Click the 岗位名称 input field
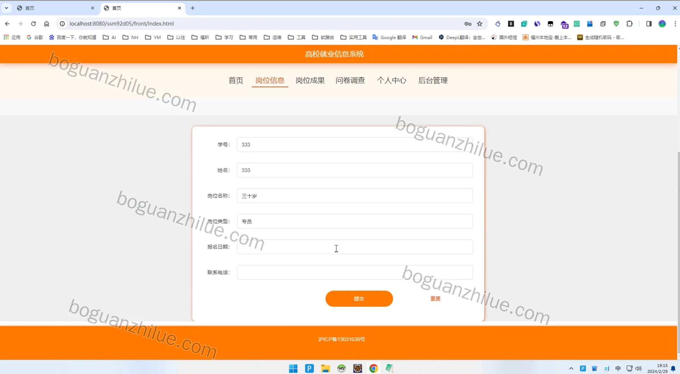Viewport: 680px width, 374px height. [355, 196]
